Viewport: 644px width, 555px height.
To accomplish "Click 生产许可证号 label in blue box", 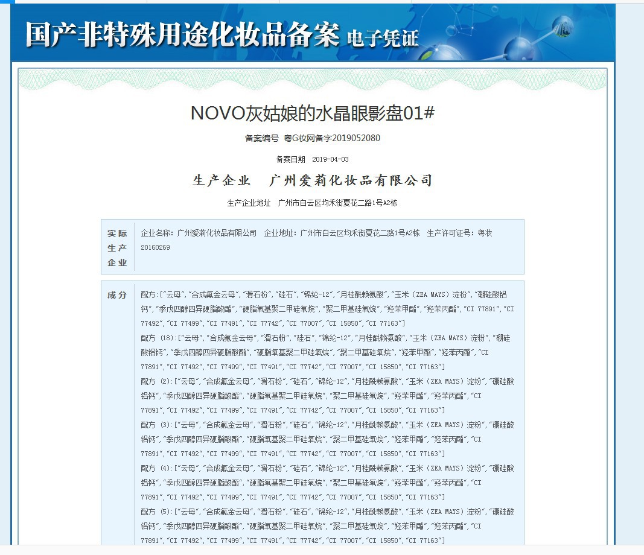I will click(x=450, y=233).
